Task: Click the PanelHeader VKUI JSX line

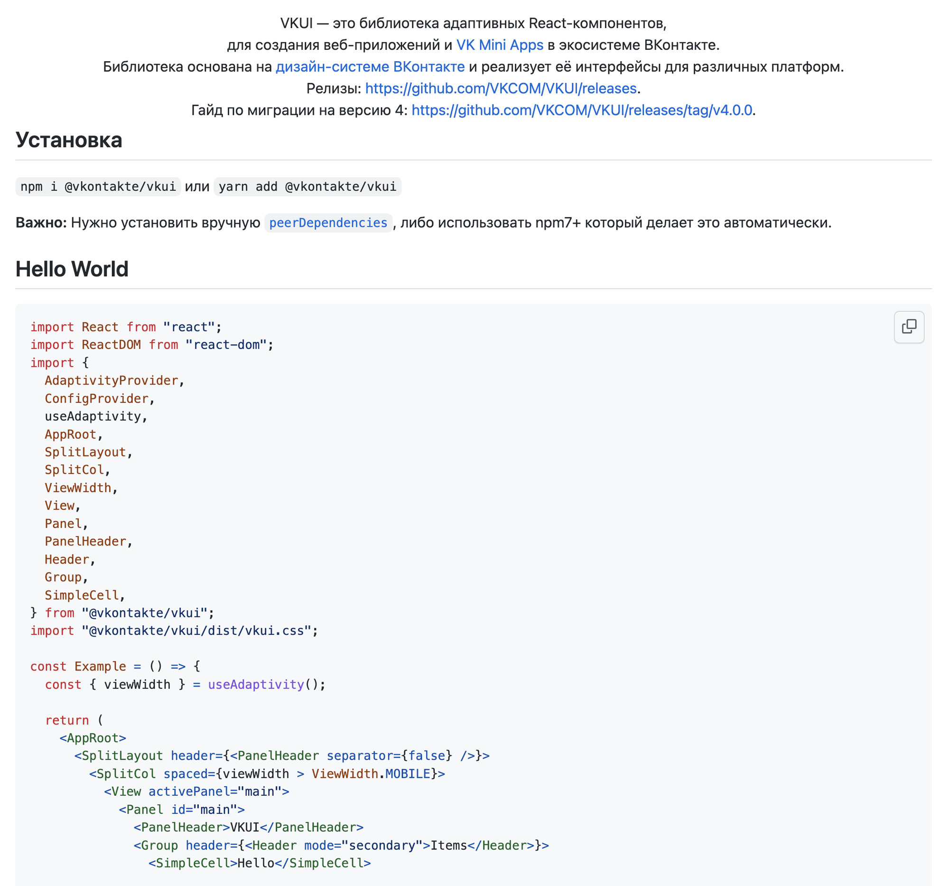Action: coord(248,828)
